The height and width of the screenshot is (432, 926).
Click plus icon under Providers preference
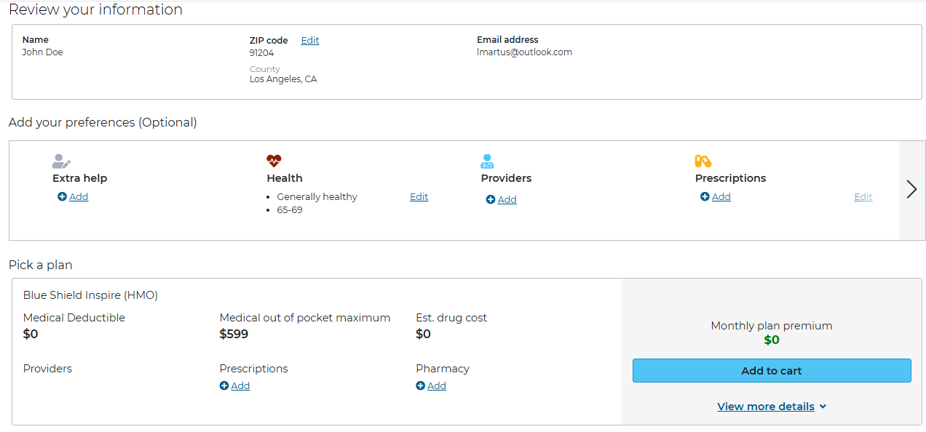coord(491,200)
